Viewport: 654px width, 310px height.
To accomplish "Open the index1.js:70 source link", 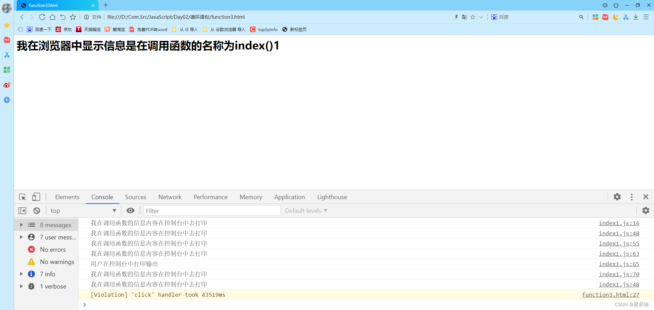I will pyautogui.click(x=619, y=274).
